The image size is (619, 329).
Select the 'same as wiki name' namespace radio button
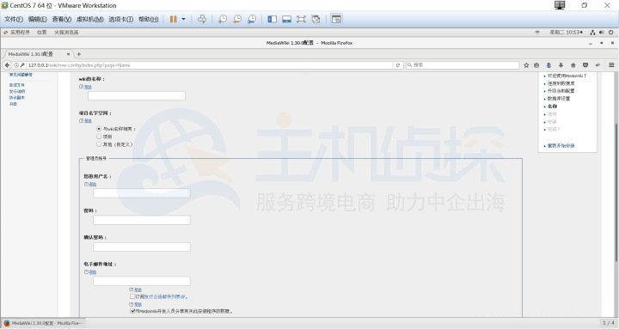point(99,129)
